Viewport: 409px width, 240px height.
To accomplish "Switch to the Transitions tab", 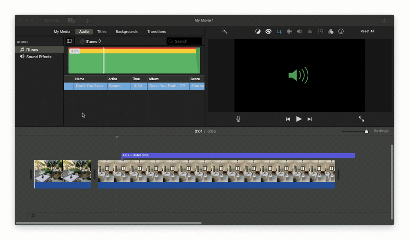I will [x=156, y=32].
